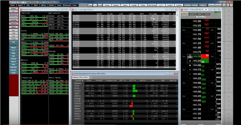Click the Volume column header
The image size is (241, 125).
(x=153, y=14)
